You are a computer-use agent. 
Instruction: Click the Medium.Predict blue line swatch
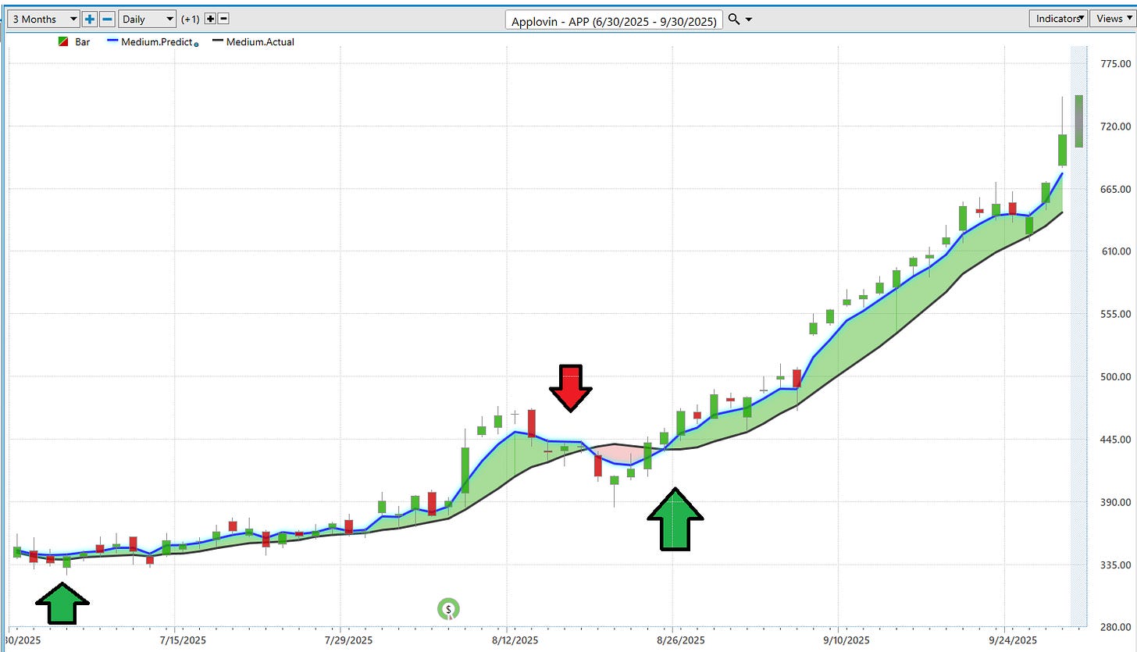(x=112, y=42)
